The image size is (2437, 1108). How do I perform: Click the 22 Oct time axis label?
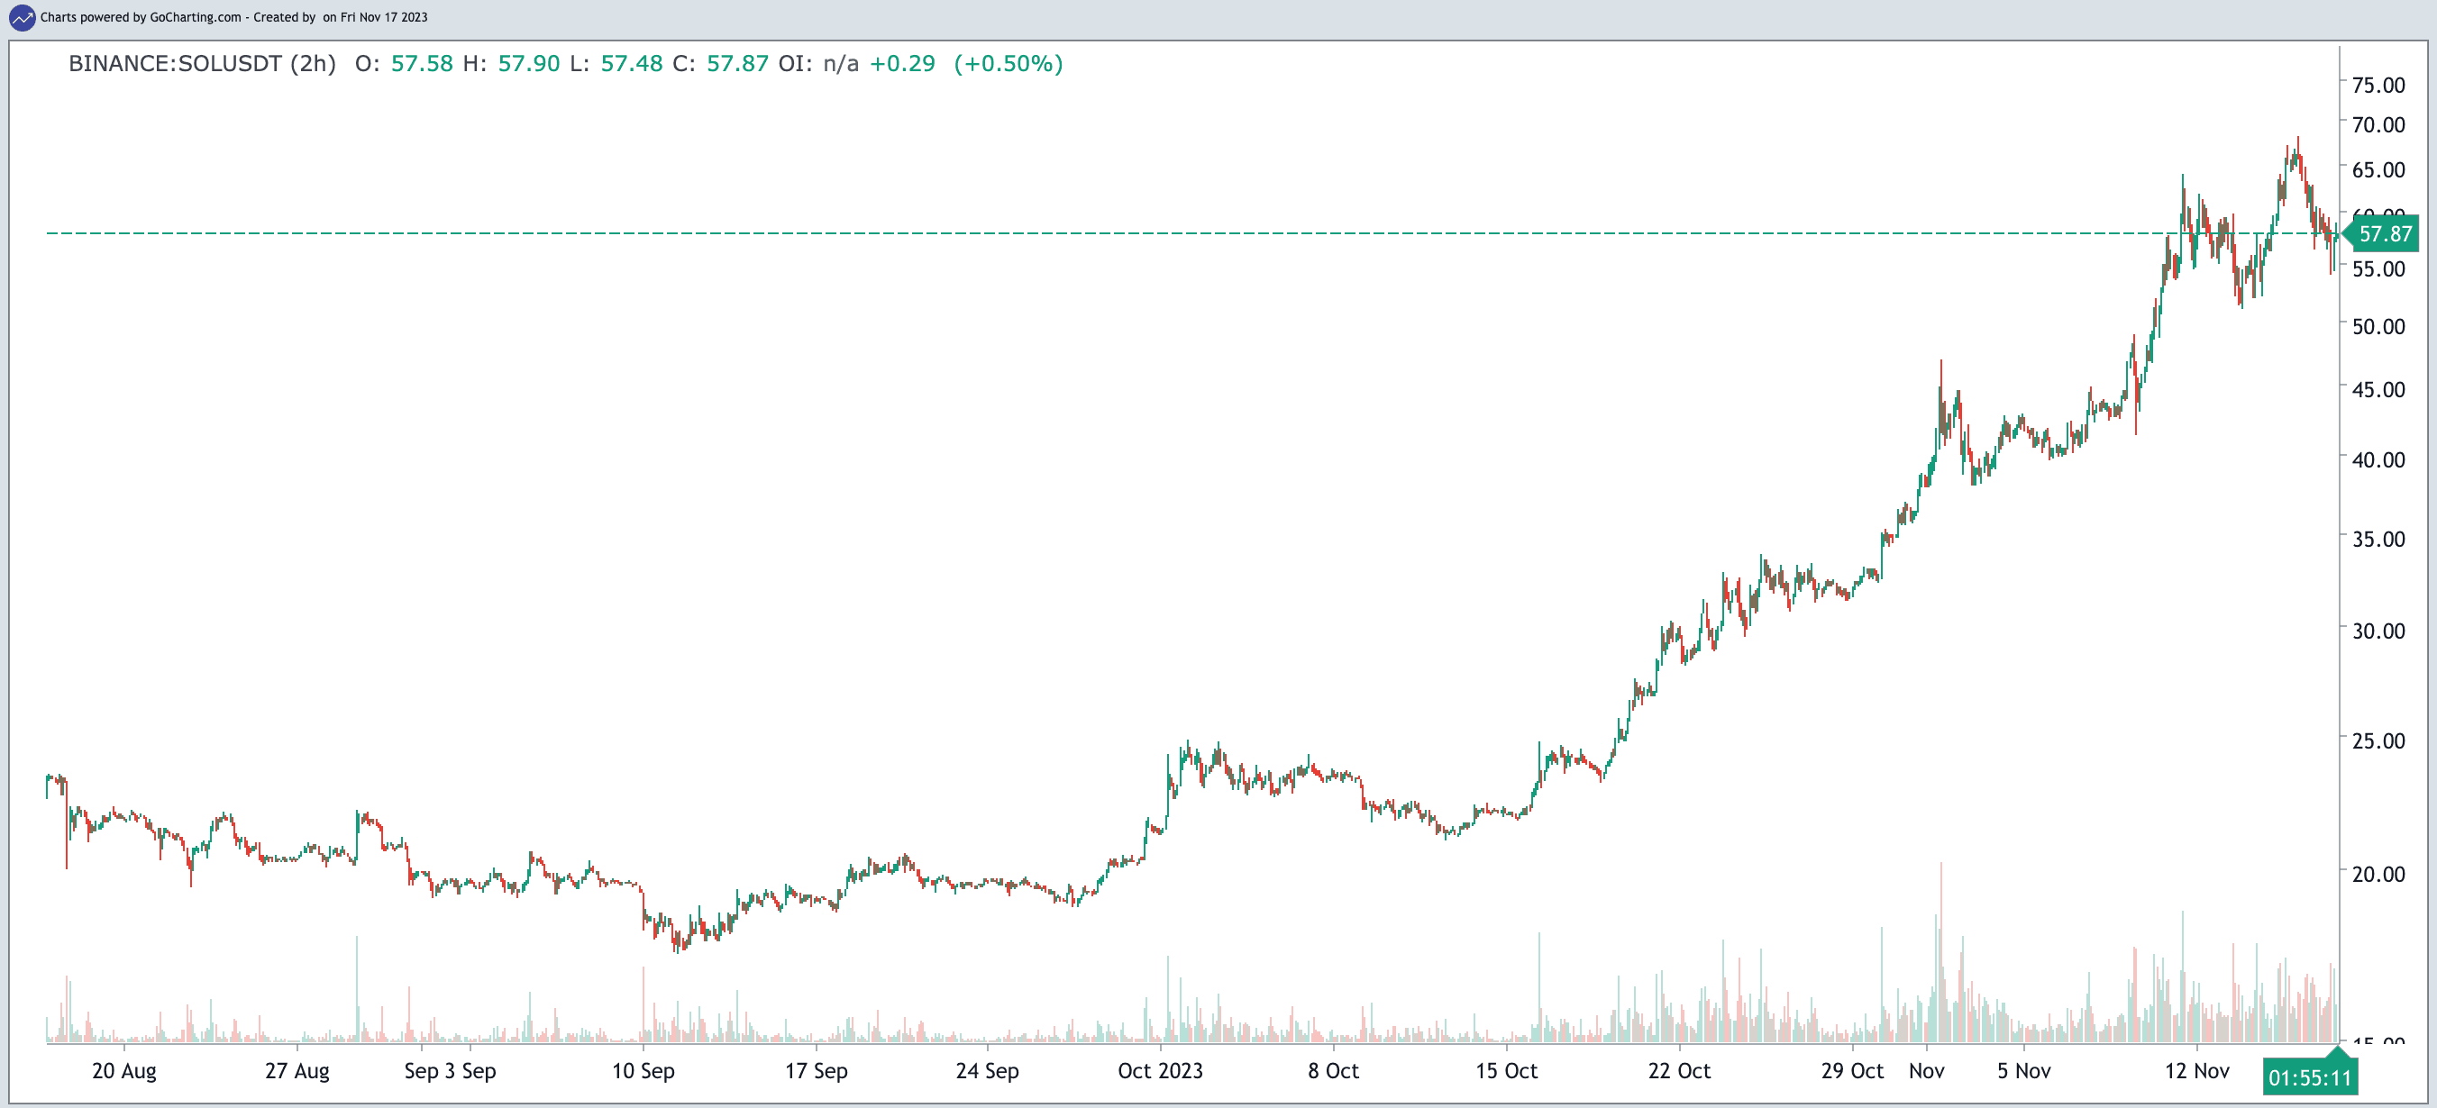coord(1679,1070)
